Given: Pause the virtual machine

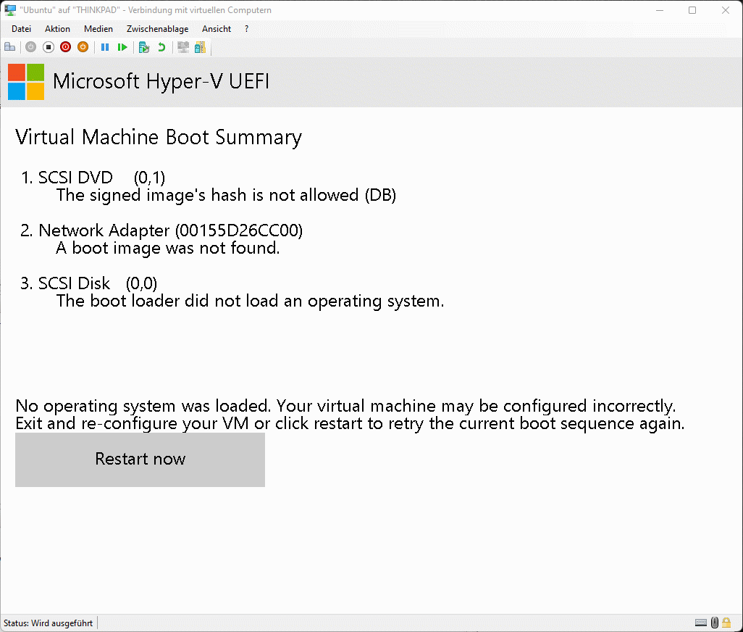Looking at the screenshot, I should 105,47.
